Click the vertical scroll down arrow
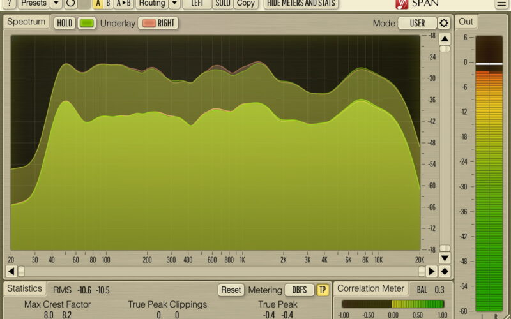Viewport: 511px width, 319px height. [x=445, y=258]
